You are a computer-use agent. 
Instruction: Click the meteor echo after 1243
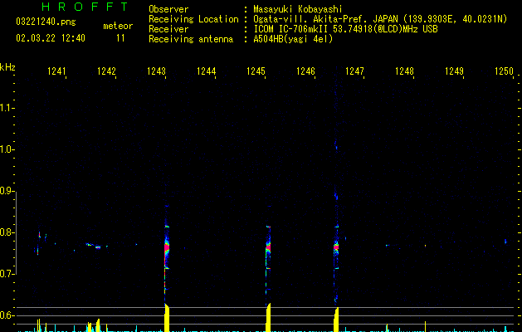(167, 248)
